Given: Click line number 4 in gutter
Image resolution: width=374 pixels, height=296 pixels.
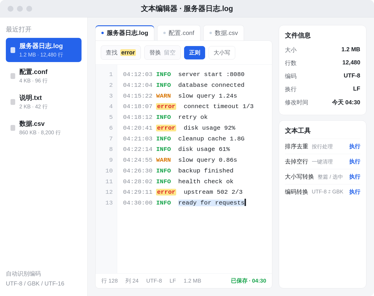Looking at the screenshot, I should click(111, 107).
